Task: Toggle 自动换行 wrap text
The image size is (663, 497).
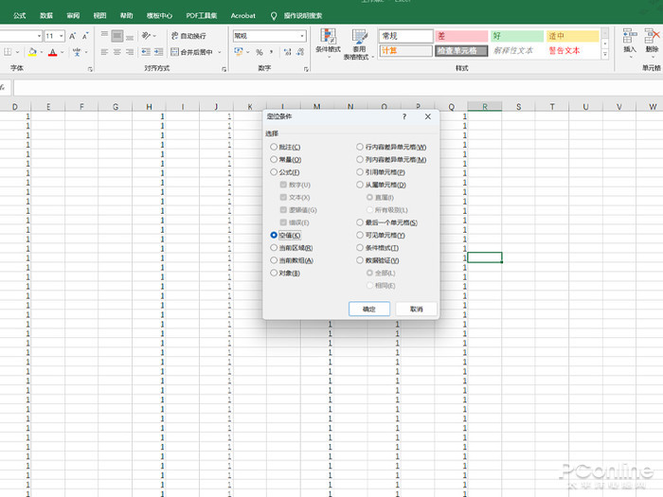Action: pyautogui.click(x=188, y=36)
